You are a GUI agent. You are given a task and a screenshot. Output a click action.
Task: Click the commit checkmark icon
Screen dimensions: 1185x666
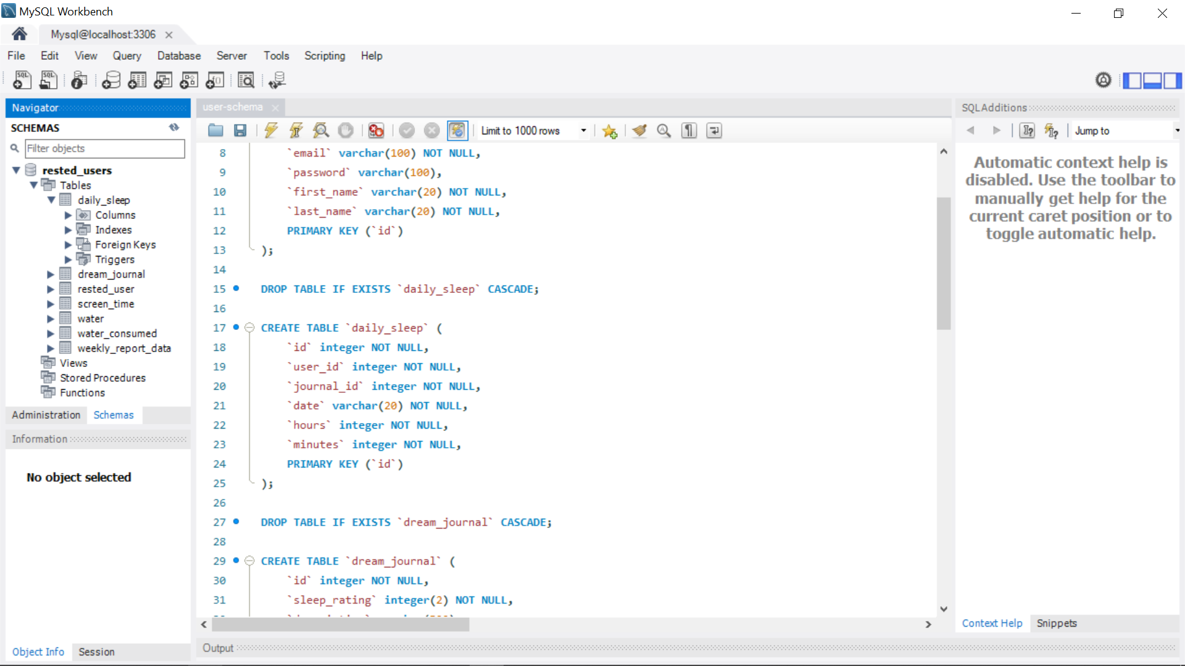[x=407, y=131]
